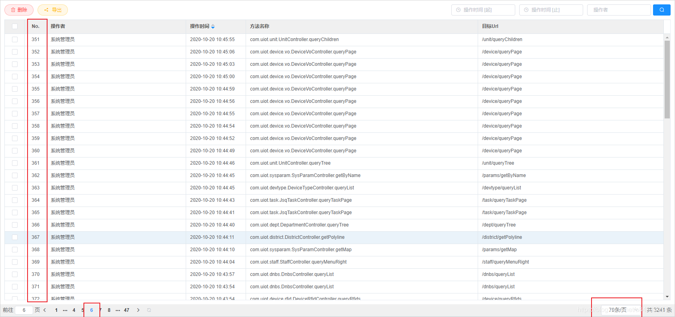Sort by 操作时间 using the sort arrows

pyautogui.click(x=213, y=26)
